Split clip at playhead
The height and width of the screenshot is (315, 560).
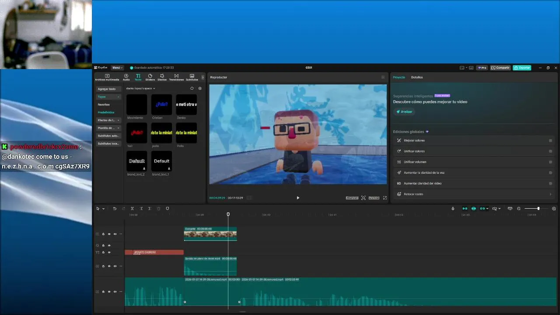tap(132, 209)
